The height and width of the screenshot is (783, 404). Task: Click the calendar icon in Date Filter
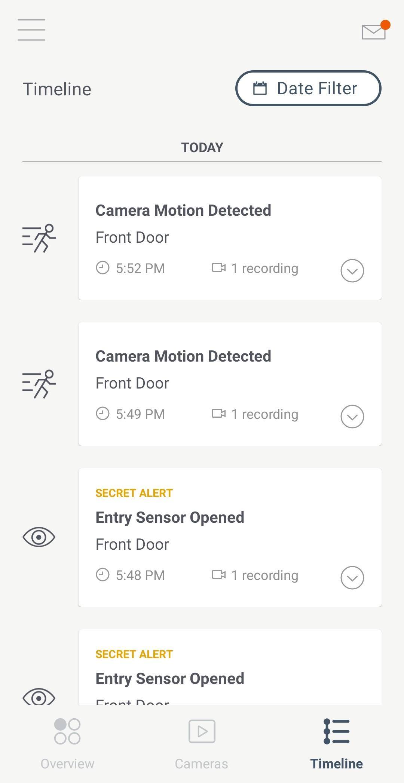tap(260, 88)
